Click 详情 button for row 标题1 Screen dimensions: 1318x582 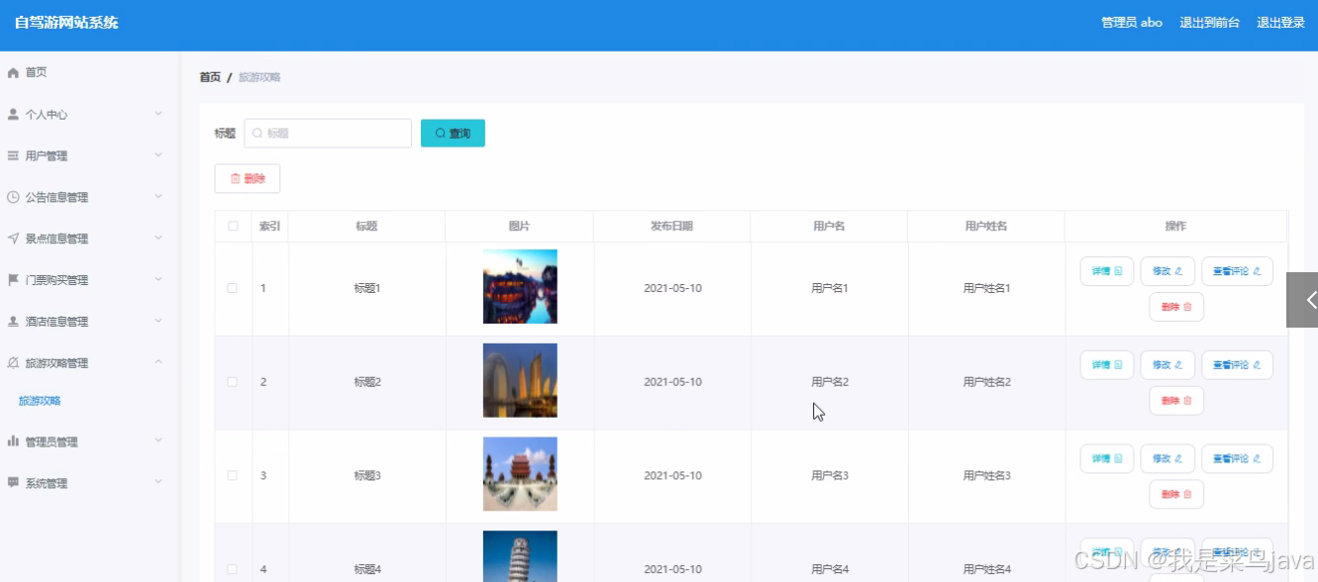1106,270
